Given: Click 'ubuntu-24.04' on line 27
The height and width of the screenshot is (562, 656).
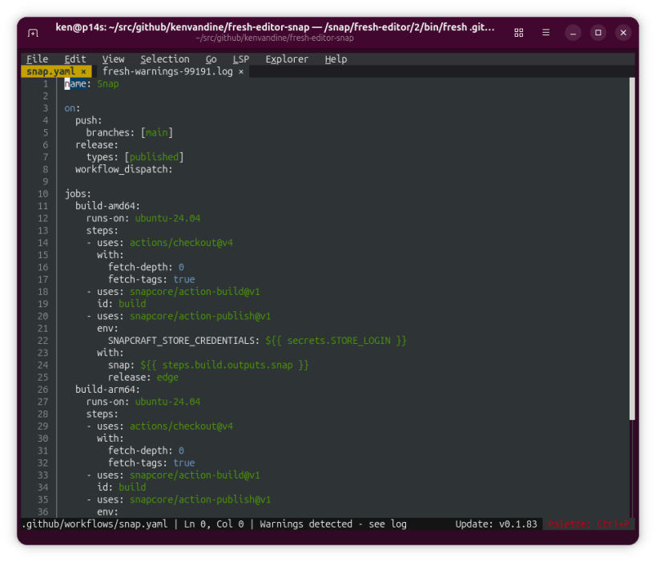Looking at the screenshot, I should 167,402.
